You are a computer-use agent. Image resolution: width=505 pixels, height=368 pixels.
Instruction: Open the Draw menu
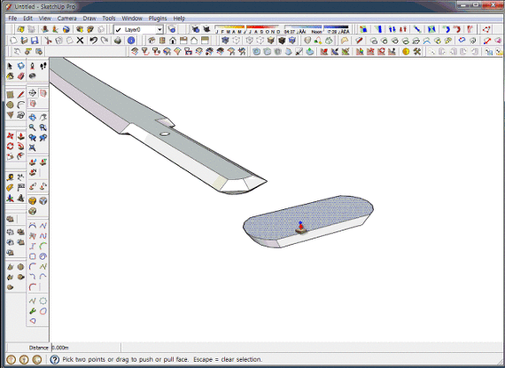point(89,19)
